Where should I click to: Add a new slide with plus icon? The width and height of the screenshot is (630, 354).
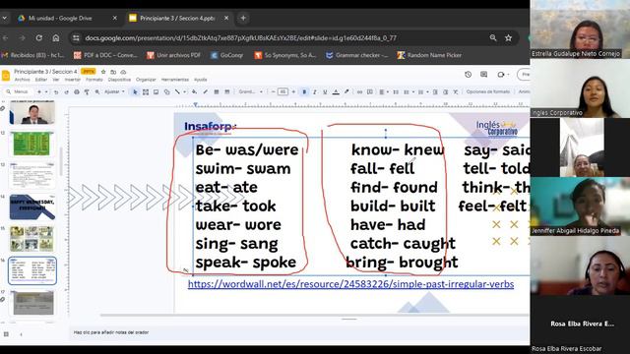coord(39,91)
